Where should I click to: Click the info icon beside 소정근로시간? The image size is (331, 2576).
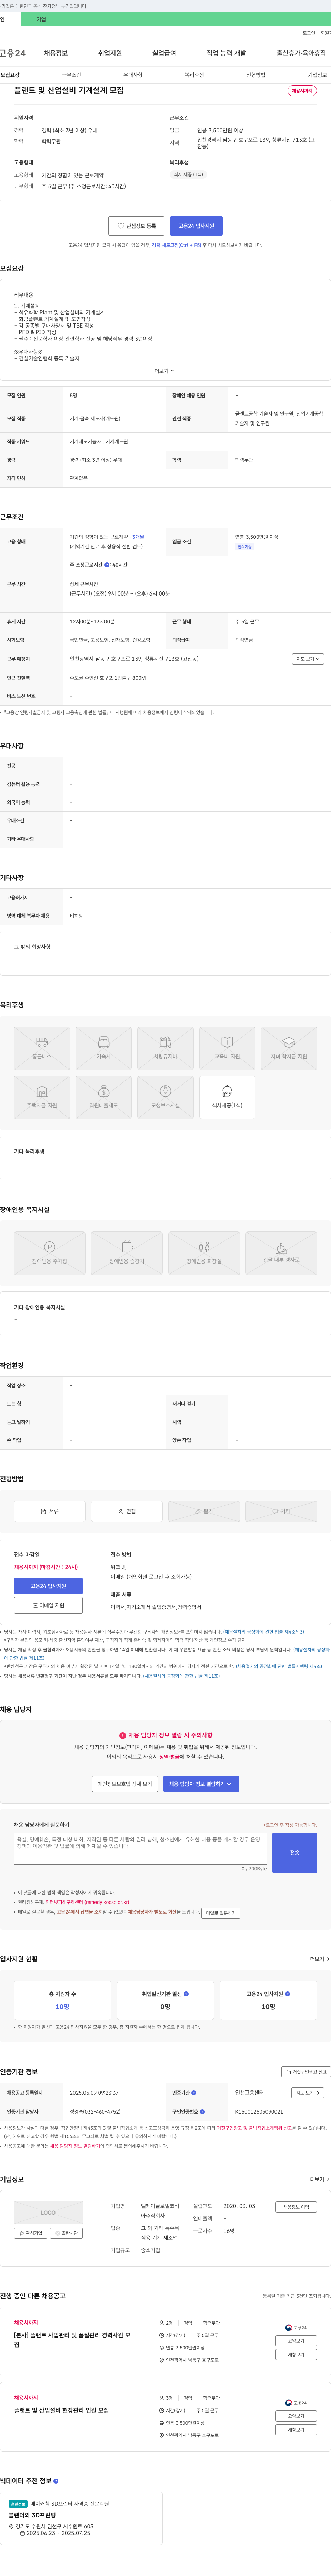tap(107, 565)
